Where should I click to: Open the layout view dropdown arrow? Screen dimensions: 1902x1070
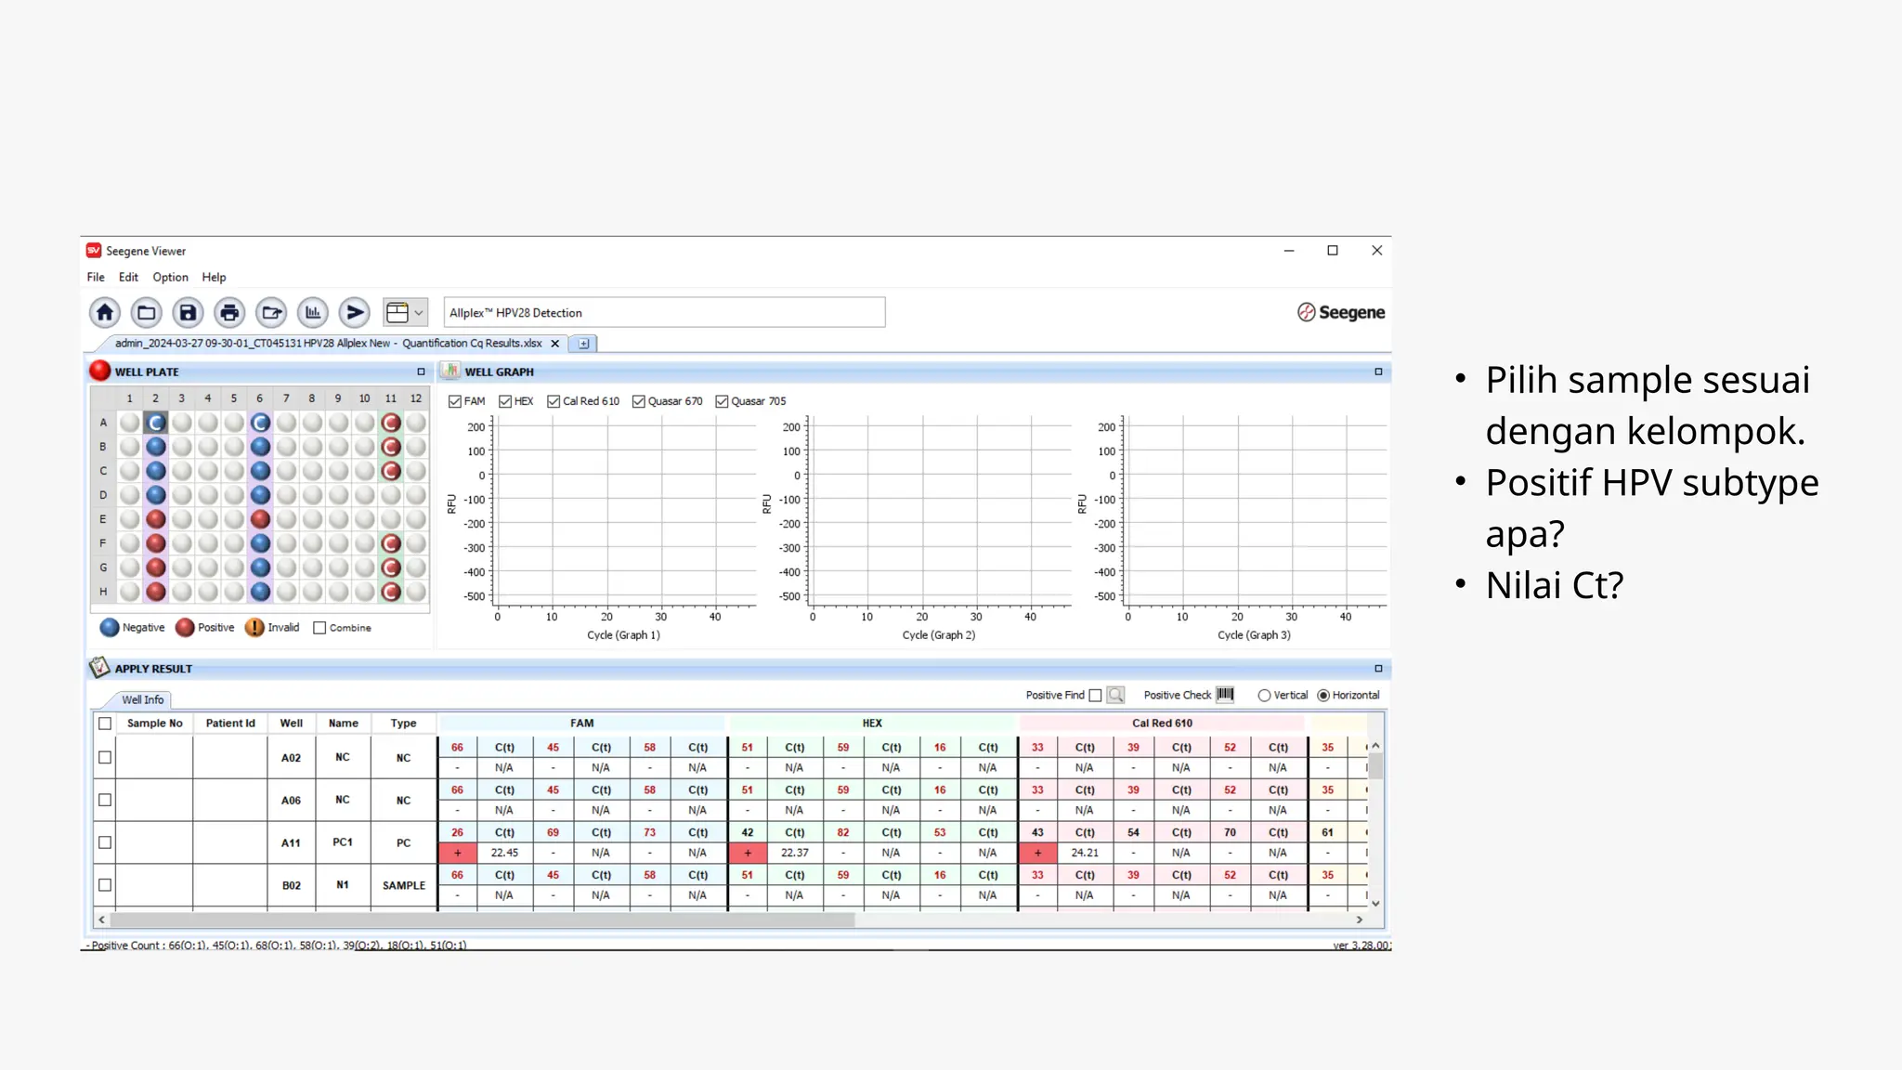click(x=419, y=313)
